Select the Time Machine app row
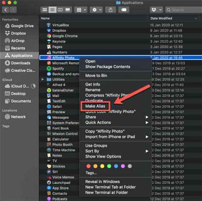 tap(59, 150)
